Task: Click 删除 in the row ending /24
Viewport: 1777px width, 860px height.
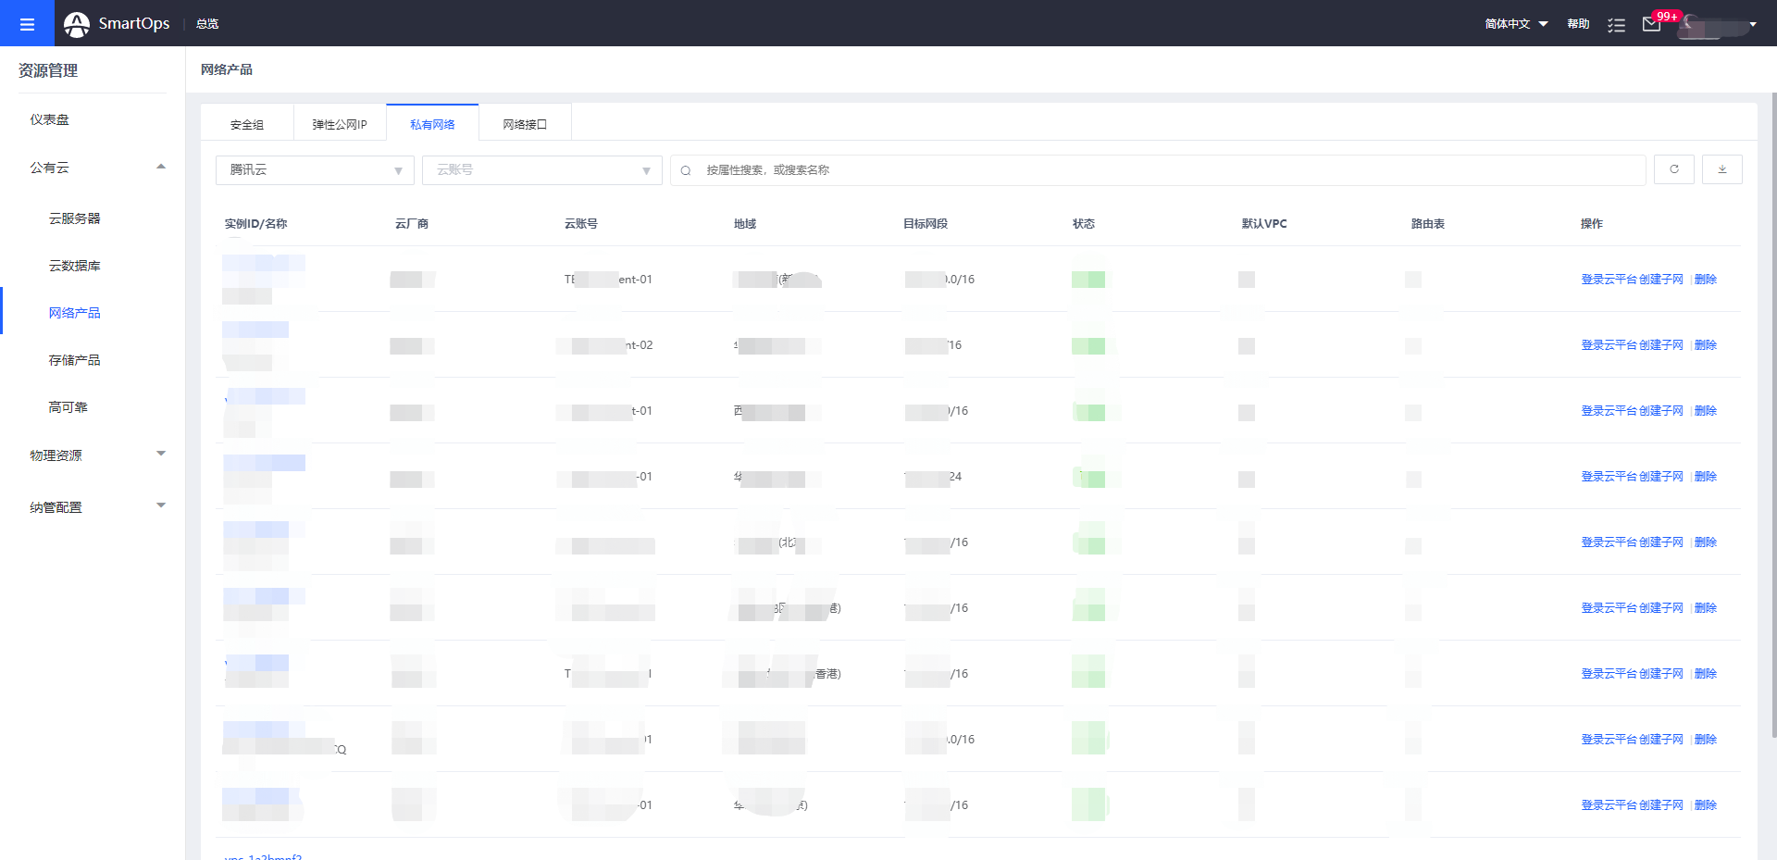Action: click(x=1706, y=477)
